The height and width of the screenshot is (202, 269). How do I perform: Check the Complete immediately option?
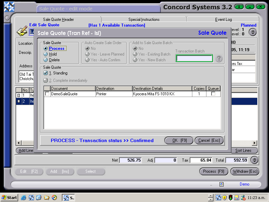point(45,80)
